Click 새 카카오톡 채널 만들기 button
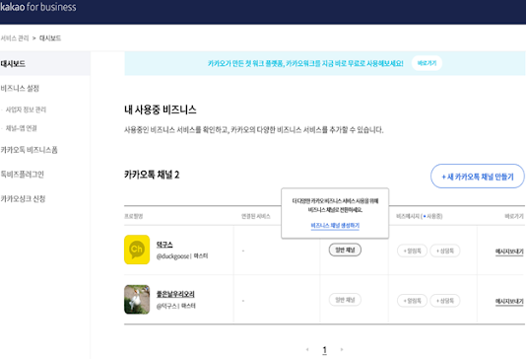The width and height of the screenshot is (526, 359). coord(478,177)
